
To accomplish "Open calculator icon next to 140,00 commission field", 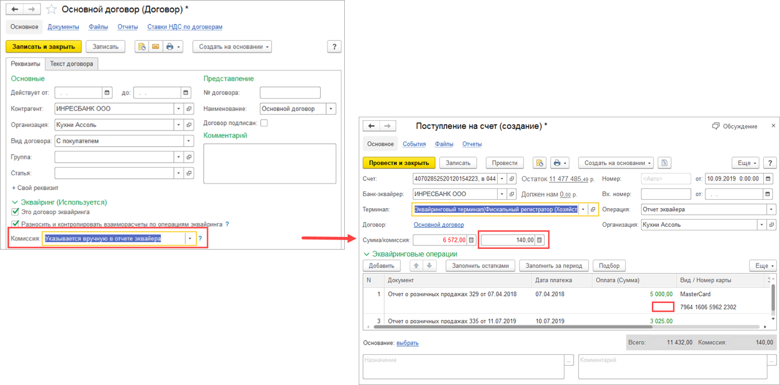I will (x=539, y=240).
